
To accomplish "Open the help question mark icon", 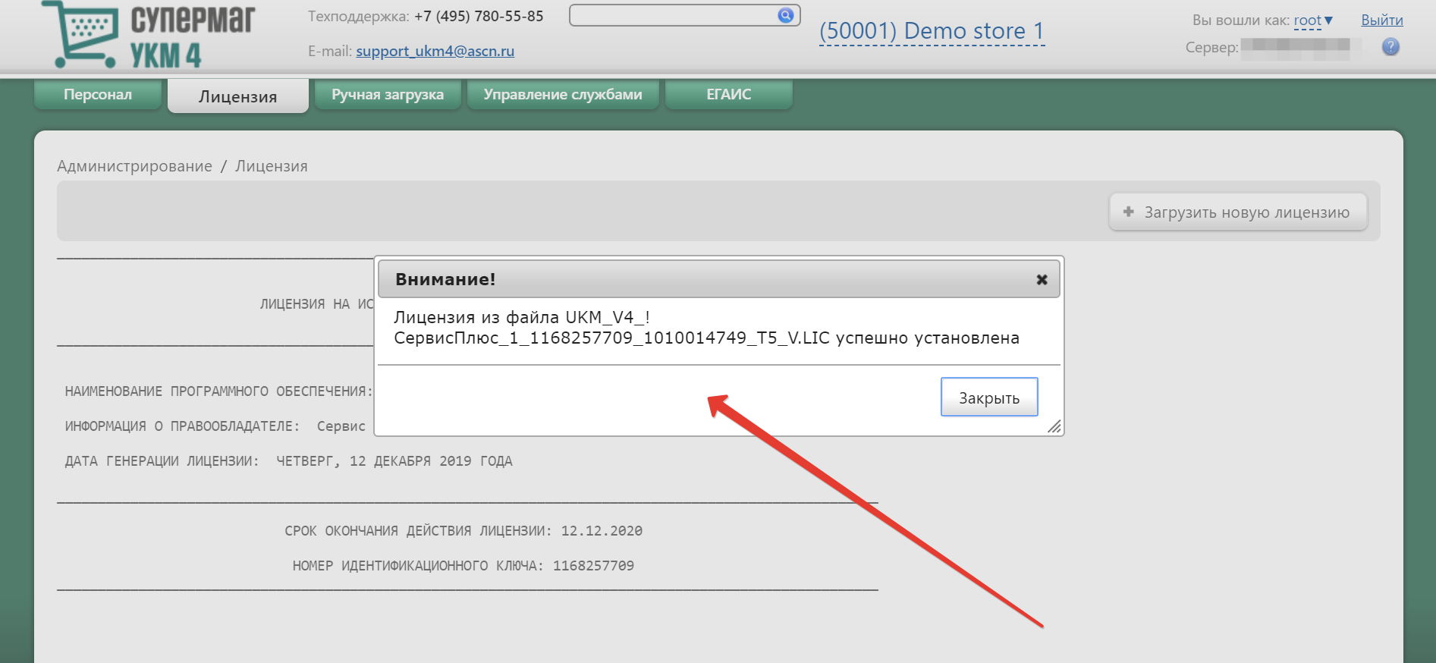I will click(1390, 47).
